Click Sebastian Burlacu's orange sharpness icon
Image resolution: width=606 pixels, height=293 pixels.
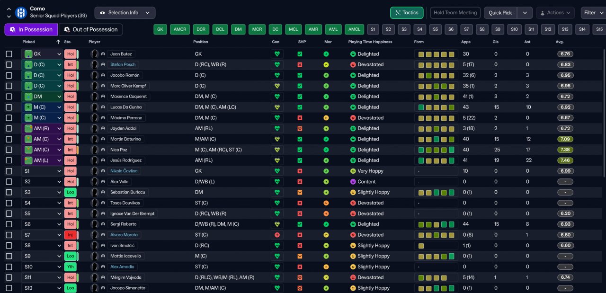[x=300, y=192]
